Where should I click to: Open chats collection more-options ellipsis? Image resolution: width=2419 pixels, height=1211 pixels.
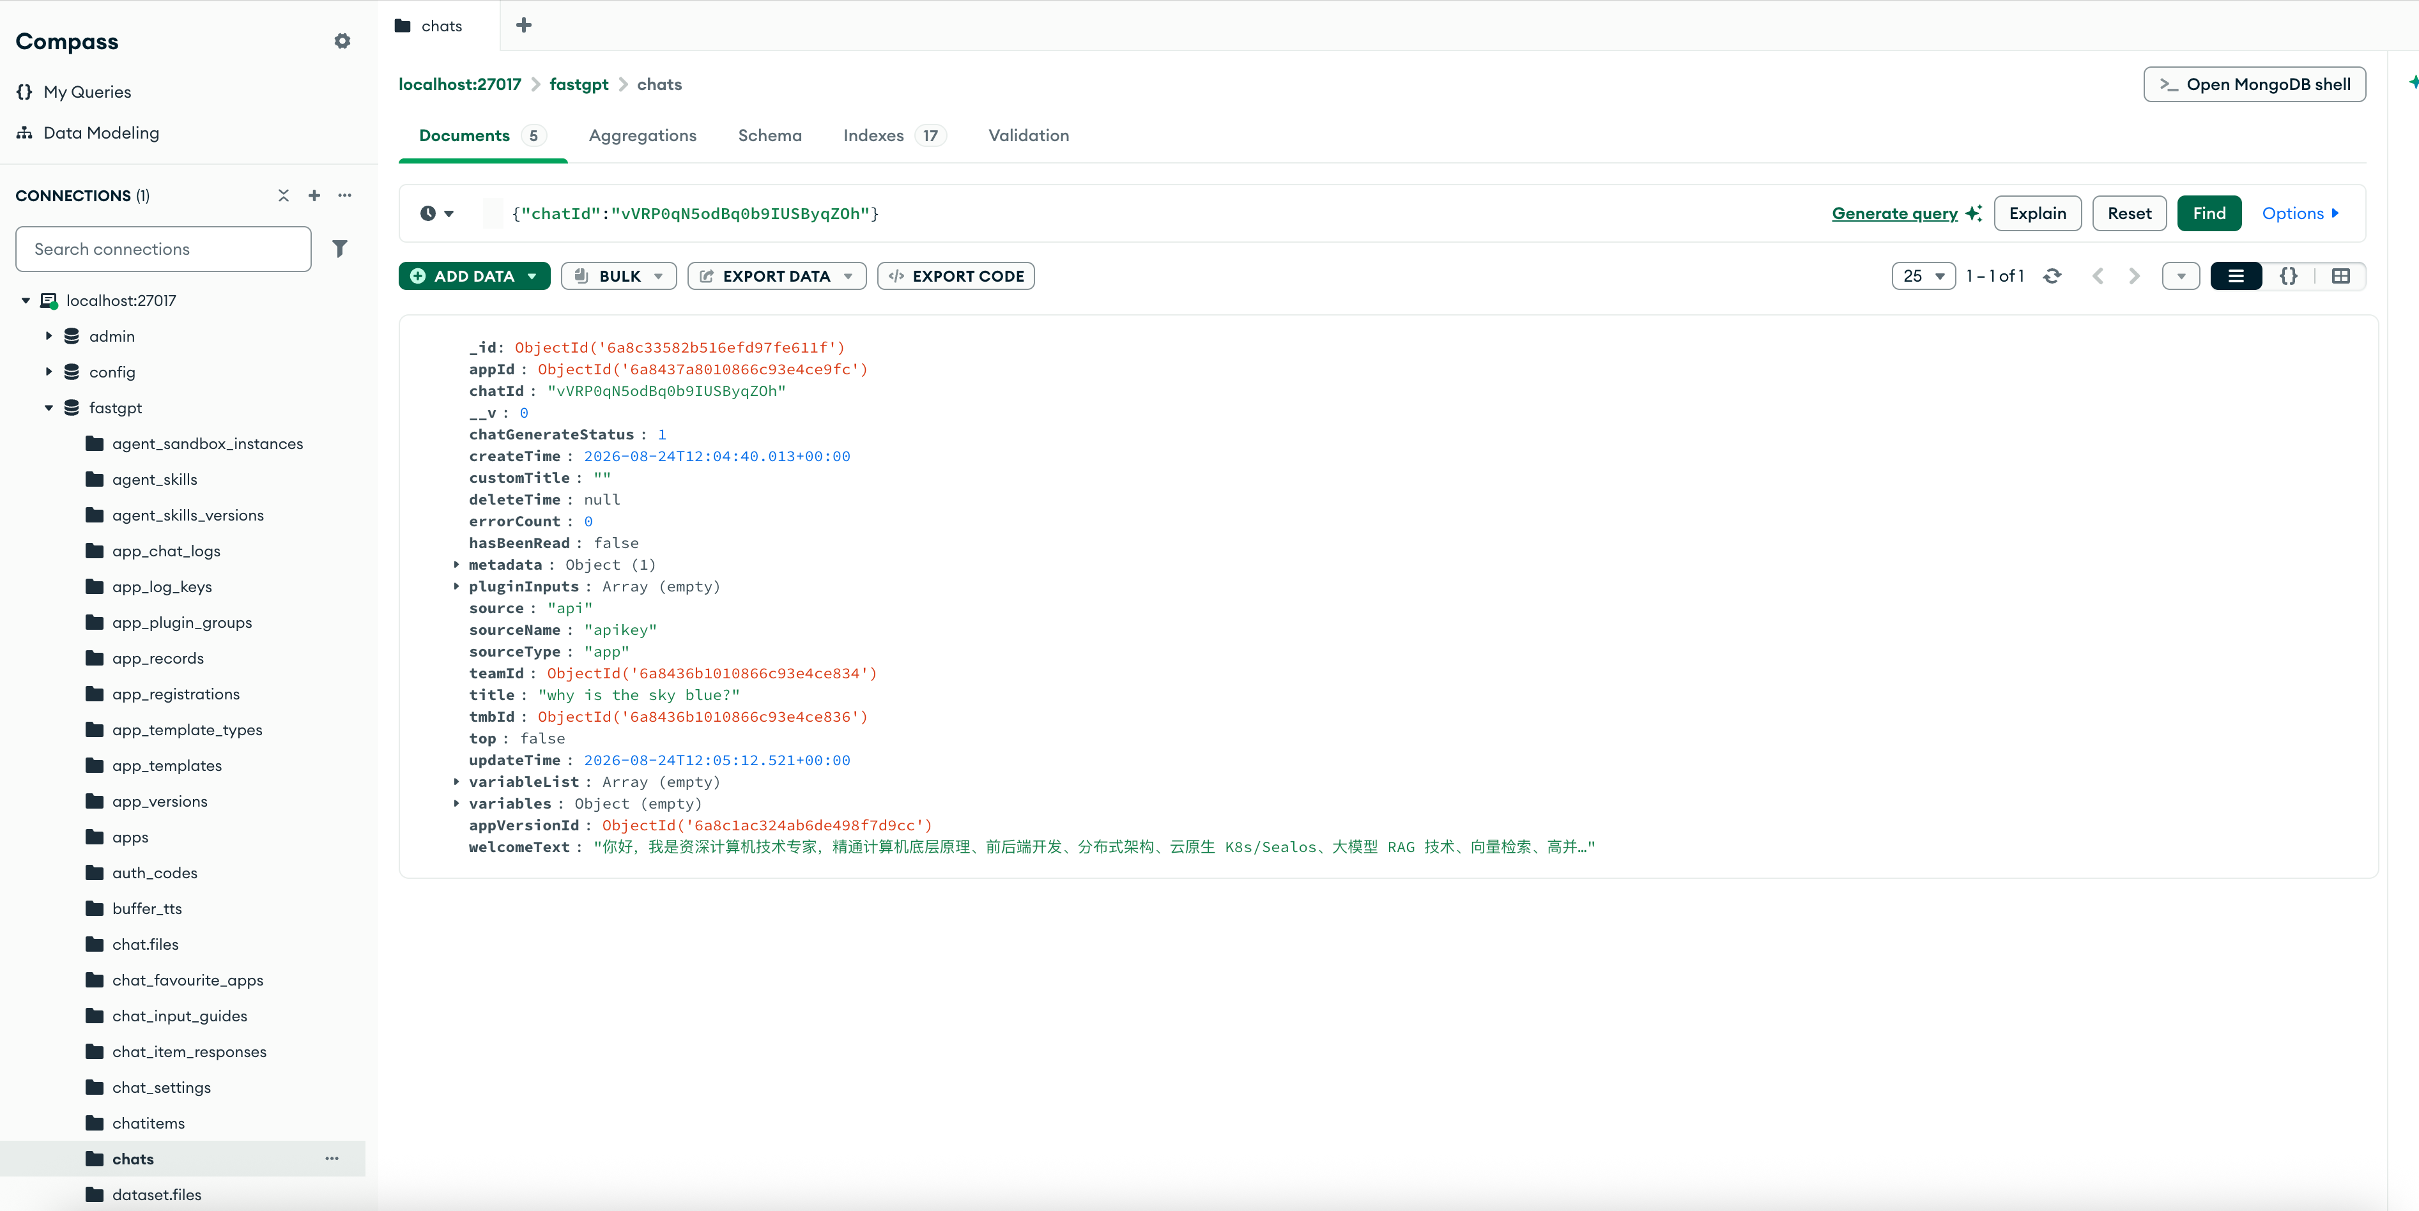[x=332, y=1159]
